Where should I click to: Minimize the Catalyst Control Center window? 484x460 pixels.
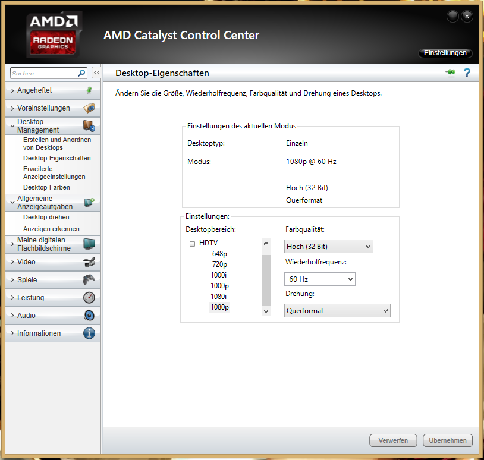[x=452, y=17]
